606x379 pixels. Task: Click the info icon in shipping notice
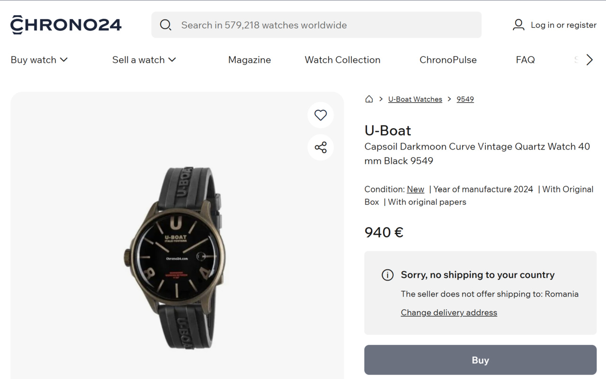(387, 275)
